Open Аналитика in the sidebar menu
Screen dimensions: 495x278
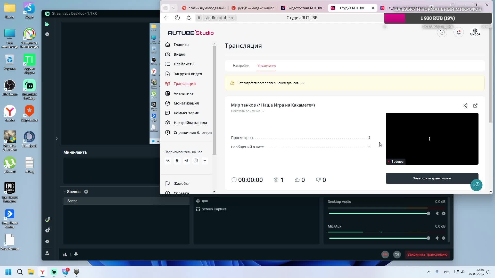(183, 93)
